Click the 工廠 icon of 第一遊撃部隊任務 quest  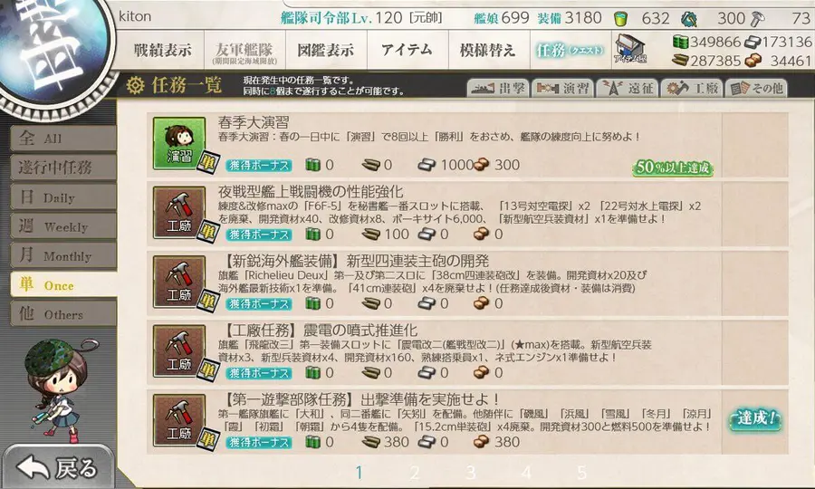coord(179,420)
